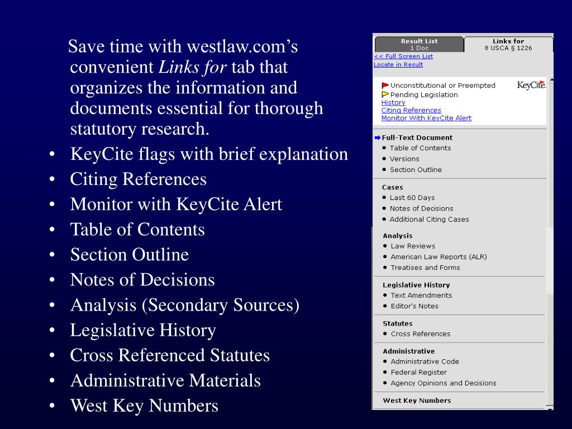The height and width of the screenshot is (429, 572).
Task: Select the Versions entry
Action: [404, 159]
